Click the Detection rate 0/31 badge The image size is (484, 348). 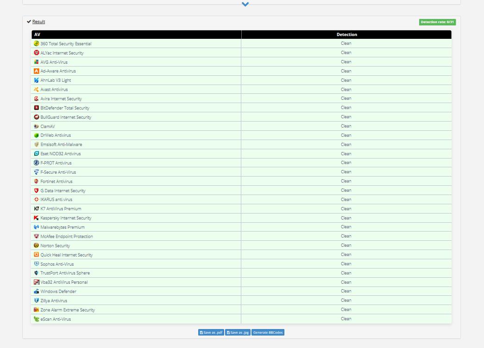click(x=437, y=22)
